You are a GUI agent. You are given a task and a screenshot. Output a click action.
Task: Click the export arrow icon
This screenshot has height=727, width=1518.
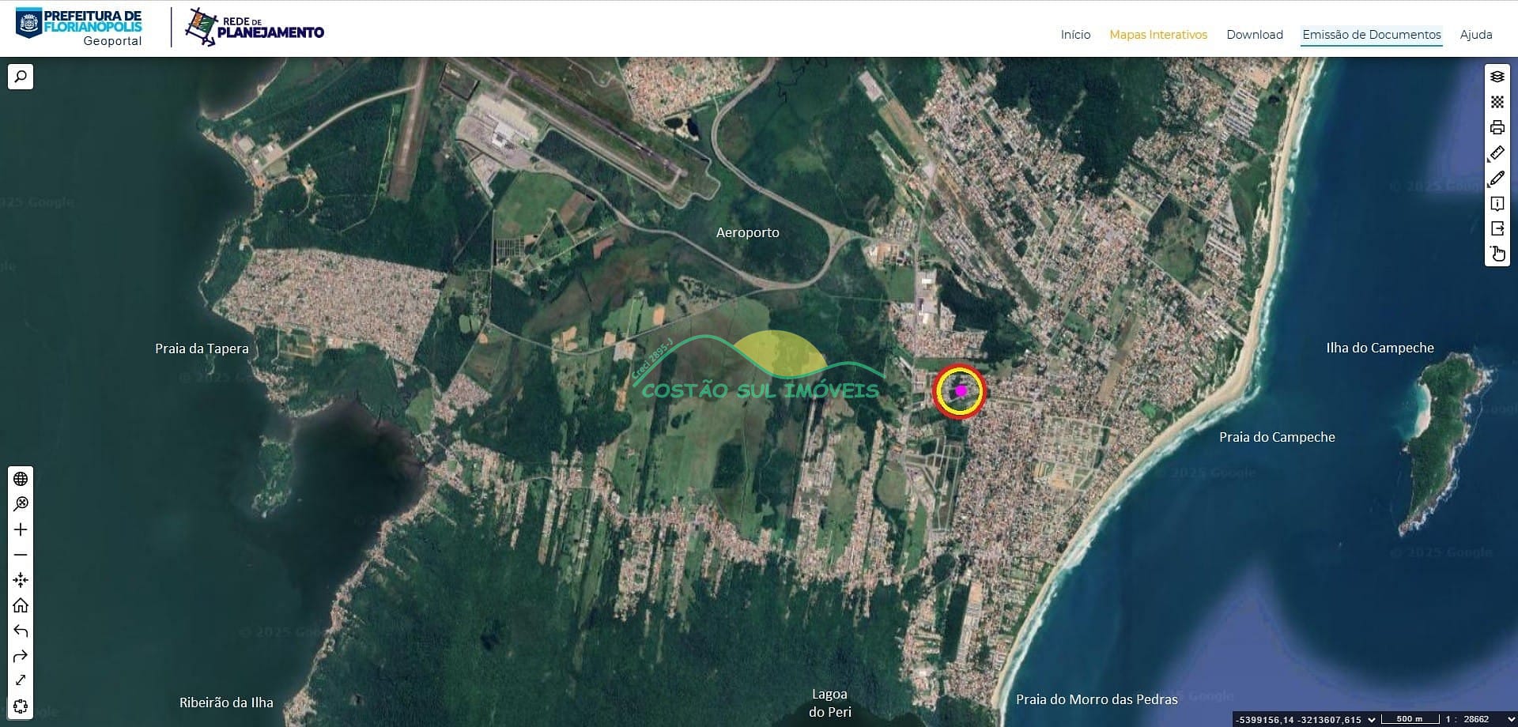[x=1497, y=228]
